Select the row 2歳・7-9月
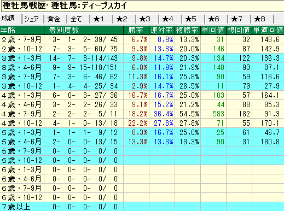284x211 pixels. (142, 39)
